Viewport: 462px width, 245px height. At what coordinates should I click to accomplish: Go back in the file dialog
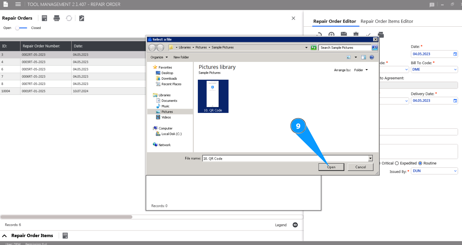152,47
